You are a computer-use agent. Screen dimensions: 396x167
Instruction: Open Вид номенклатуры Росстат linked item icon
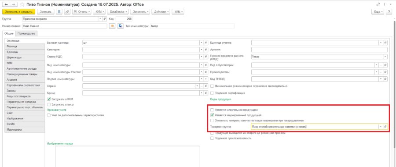[x=205, y=72]
